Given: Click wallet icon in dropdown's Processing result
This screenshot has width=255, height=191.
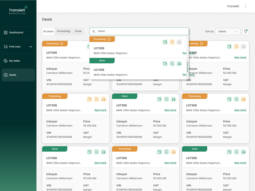Looking at the screenshot, I should (165, 42).
